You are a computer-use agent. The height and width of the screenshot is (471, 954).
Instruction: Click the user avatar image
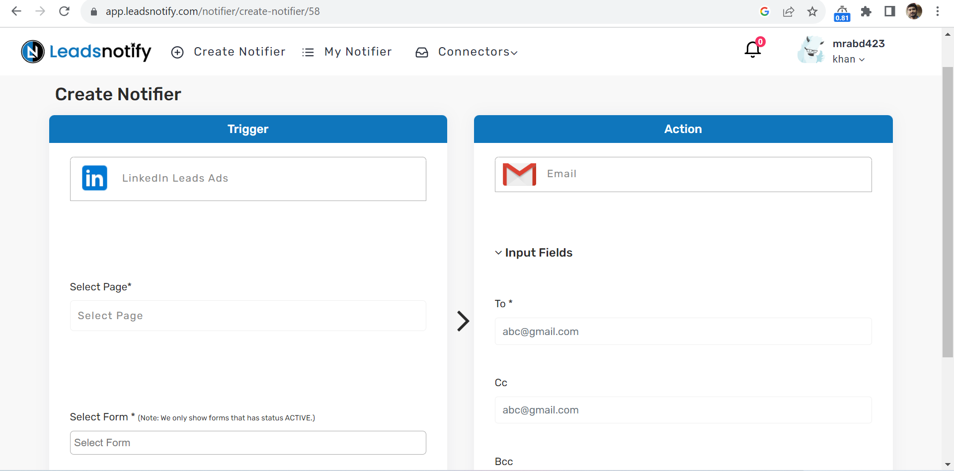click(x=811, y=50)
